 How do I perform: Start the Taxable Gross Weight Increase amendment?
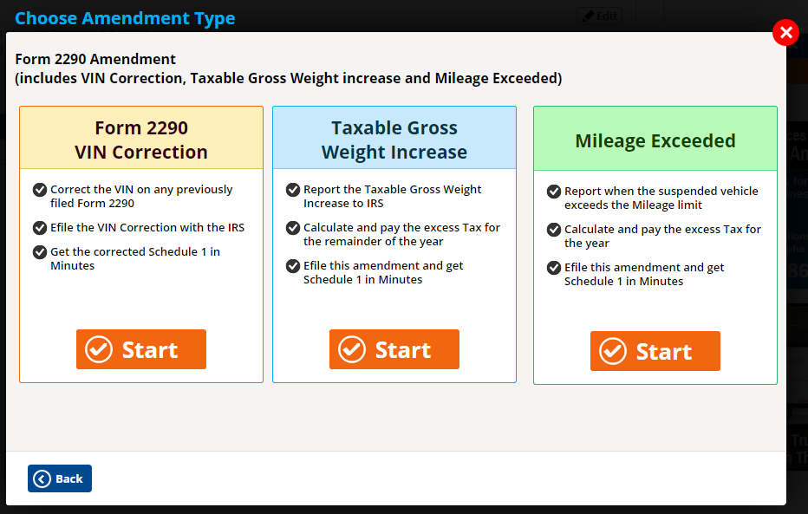coord(394,349)
